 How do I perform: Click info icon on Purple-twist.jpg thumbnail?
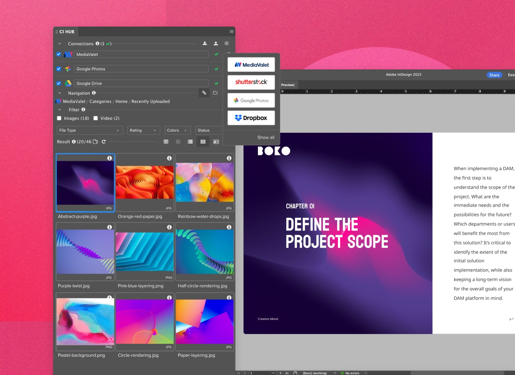[x=110, y=227]
